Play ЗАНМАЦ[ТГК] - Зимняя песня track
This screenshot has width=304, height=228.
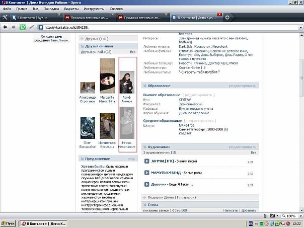tap(147, 161)
